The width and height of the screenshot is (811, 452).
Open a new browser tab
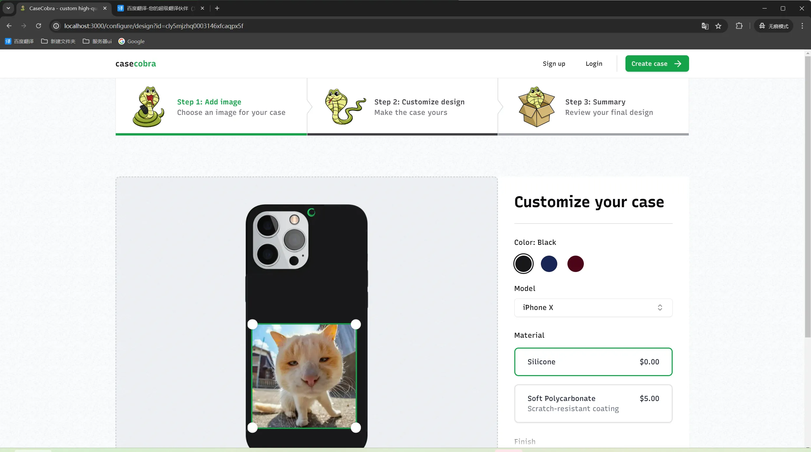pos(217,8)
